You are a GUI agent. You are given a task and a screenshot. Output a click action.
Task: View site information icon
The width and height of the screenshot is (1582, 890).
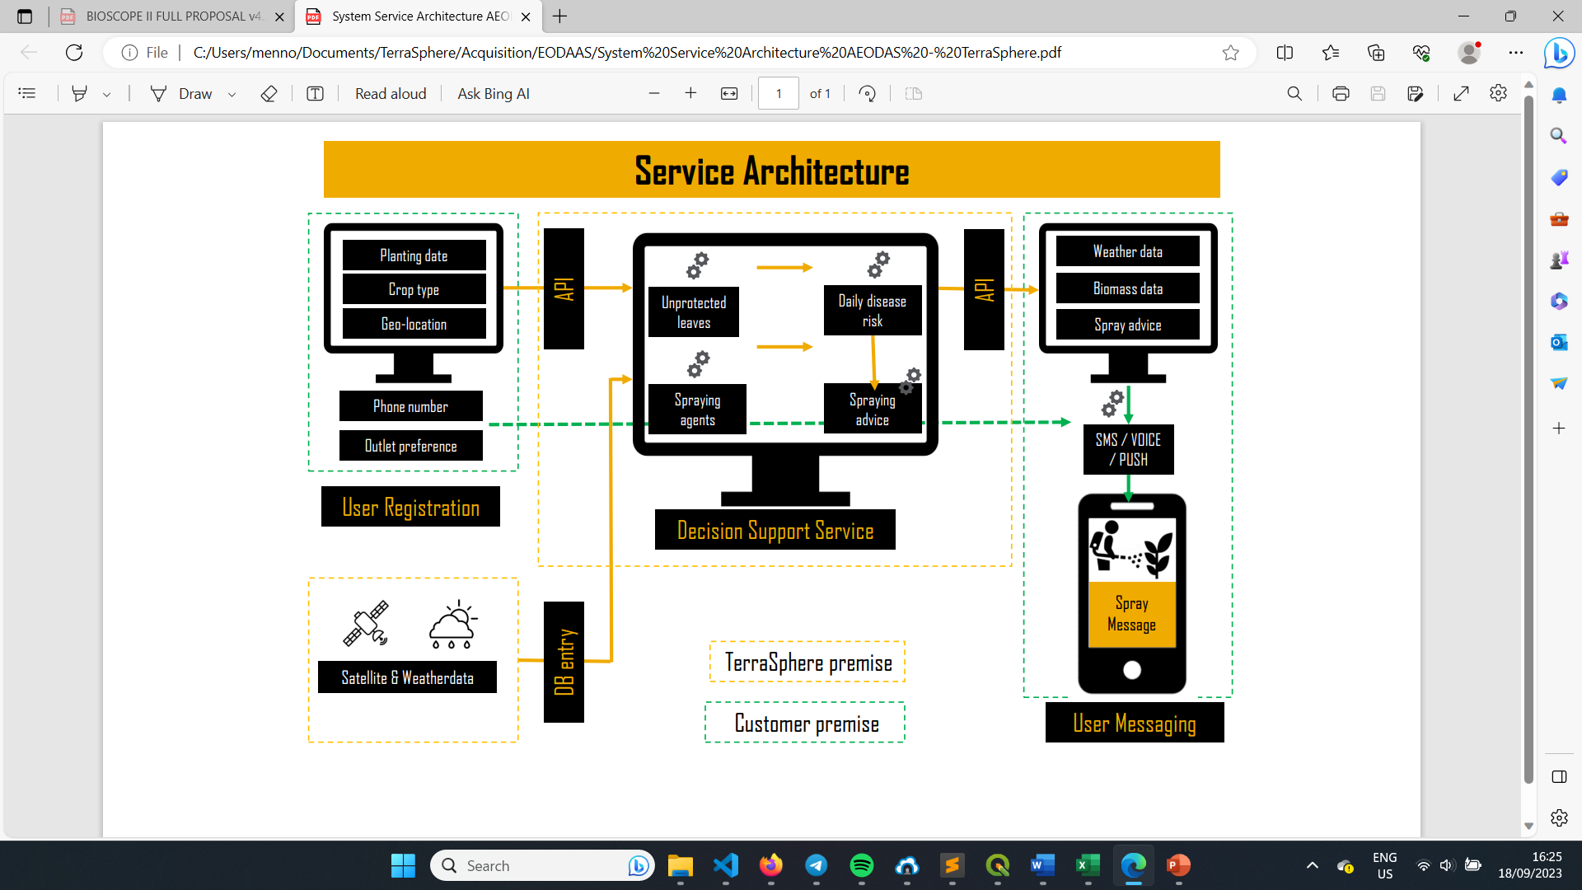(129, 53)
